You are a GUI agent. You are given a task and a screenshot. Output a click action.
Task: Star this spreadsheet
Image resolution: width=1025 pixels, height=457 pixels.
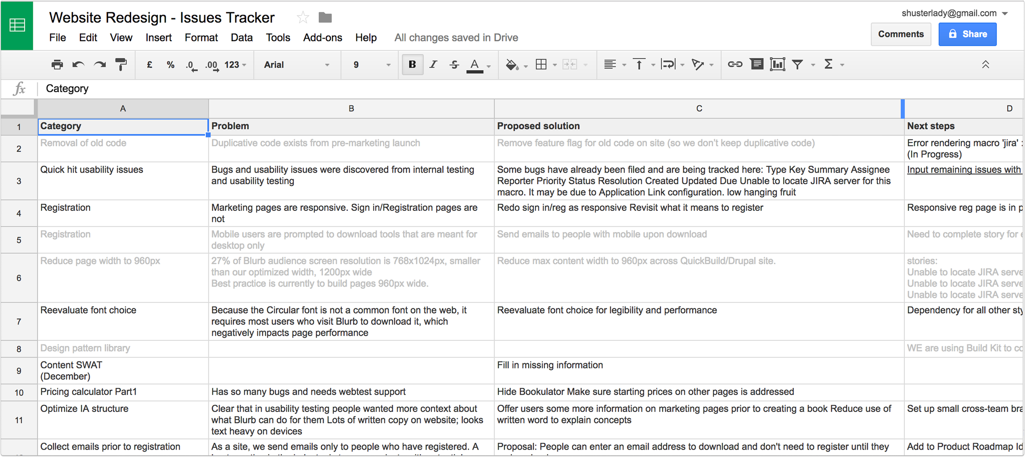coord(303,18)
